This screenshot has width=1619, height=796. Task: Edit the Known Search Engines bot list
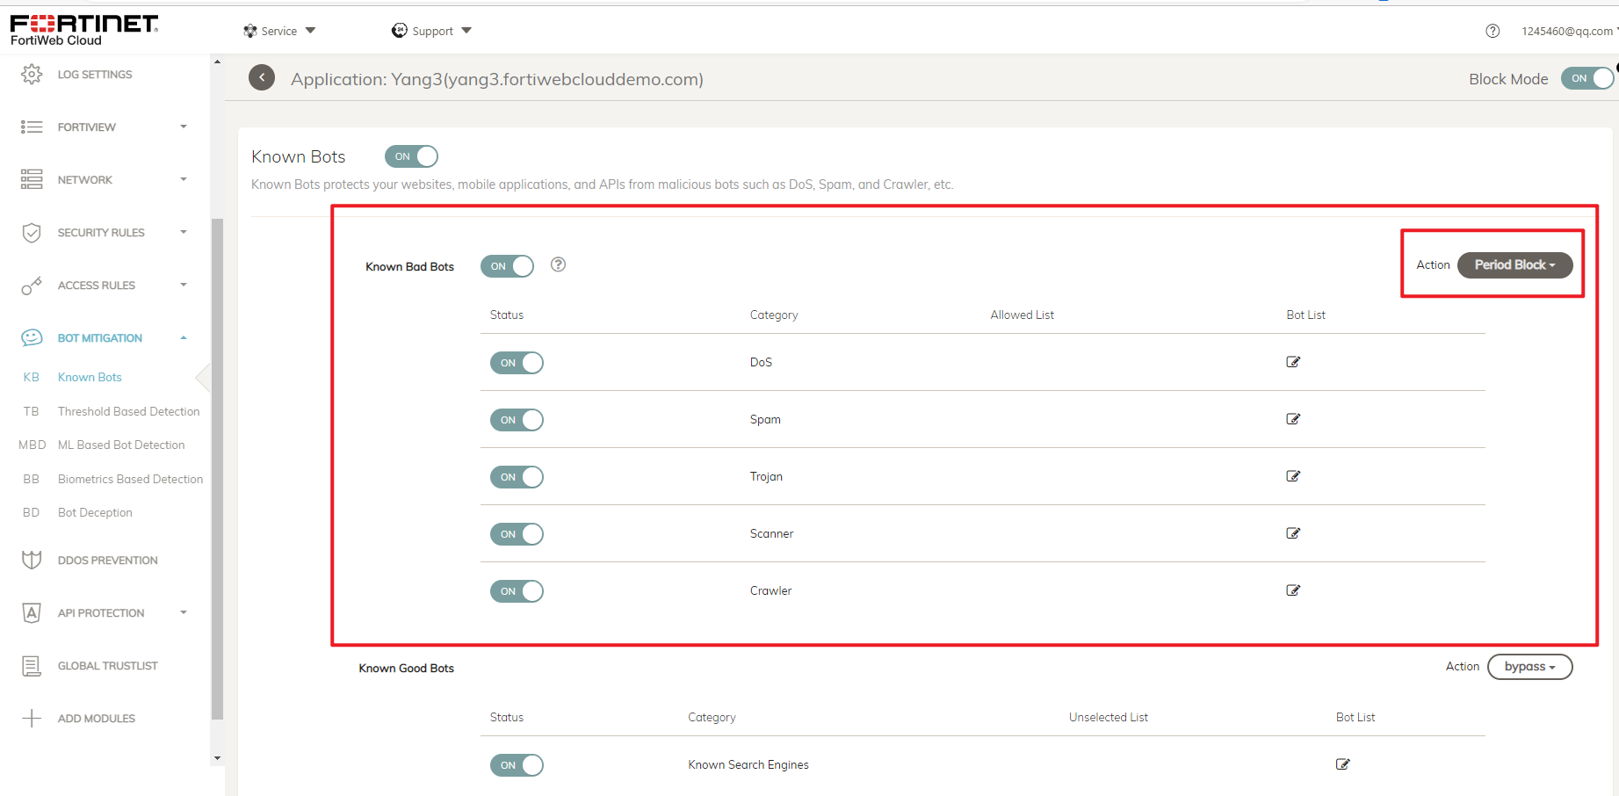(1342, 764)
